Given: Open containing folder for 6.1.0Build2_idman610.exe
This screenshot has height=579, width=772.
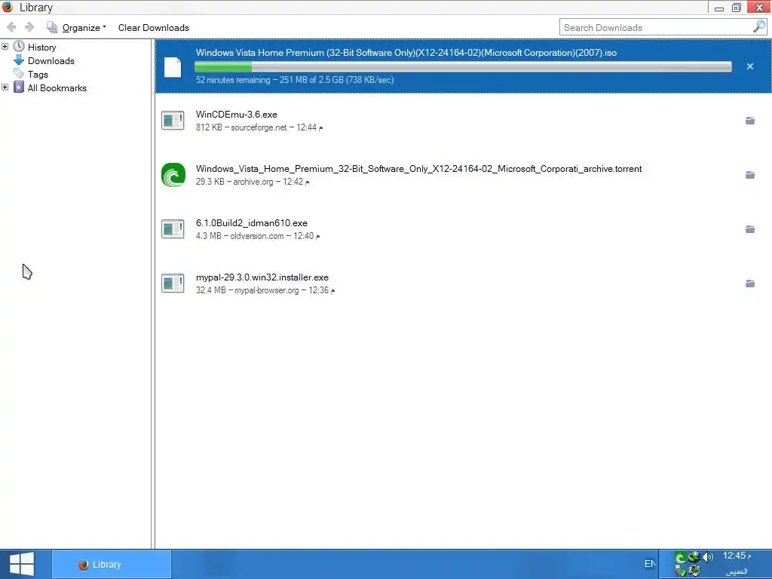Looking at the screenshot, I should tap(750, 229).
